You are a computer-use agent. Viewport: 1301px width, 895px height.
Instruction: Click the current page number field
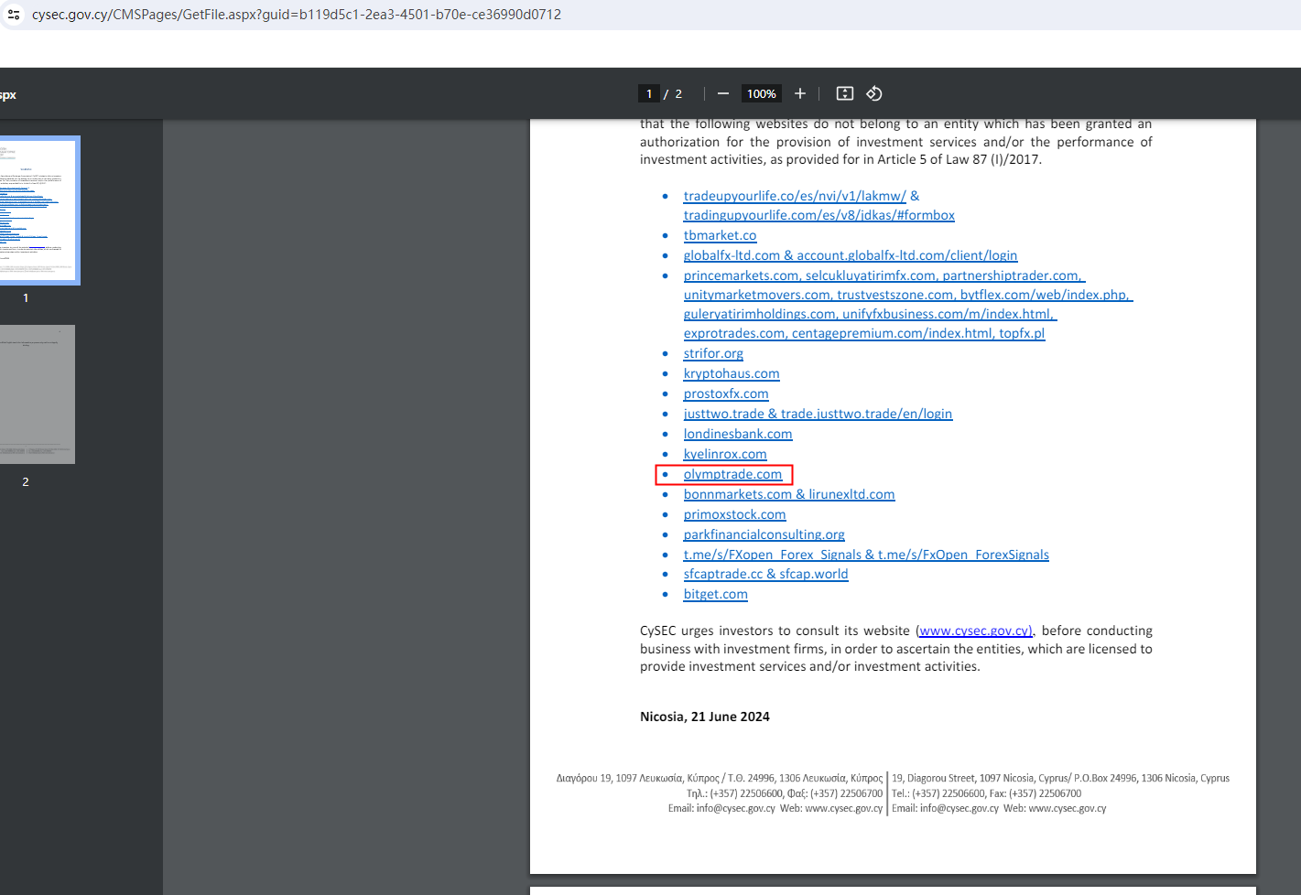(x=649, y=93)
